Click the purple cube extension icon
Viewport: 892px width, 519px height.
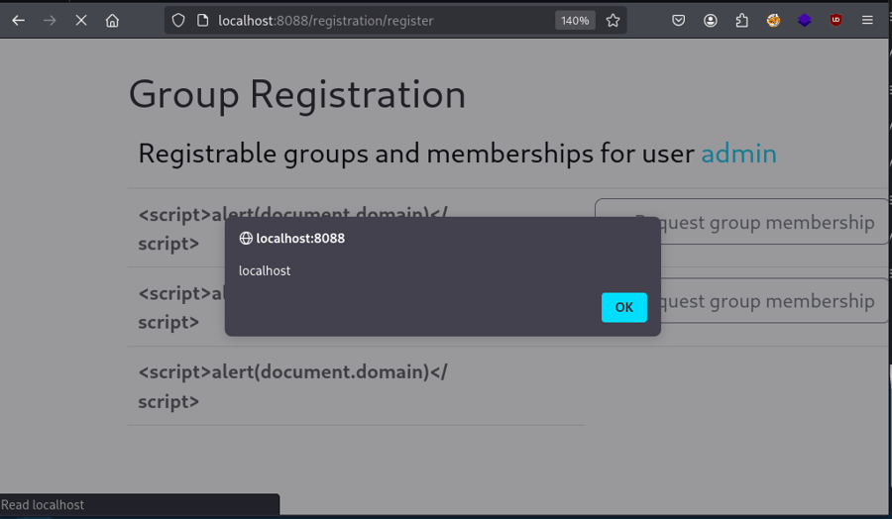[x=805, y=20]
